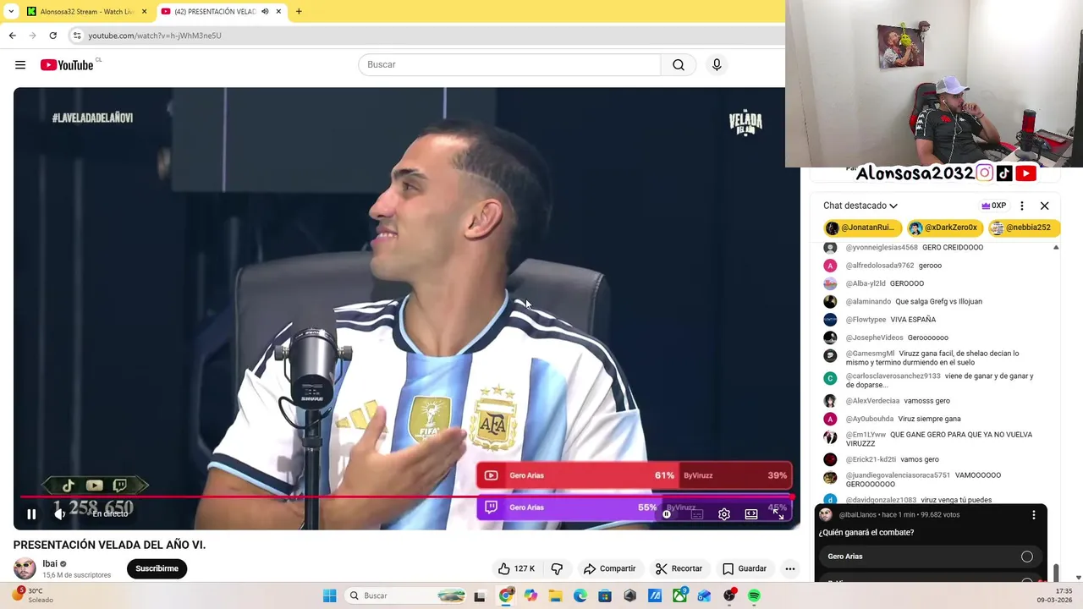Focus the YouTube Buscar search field
The height and width of the screenshot is (609, 1083).
(x=509, y=65)
